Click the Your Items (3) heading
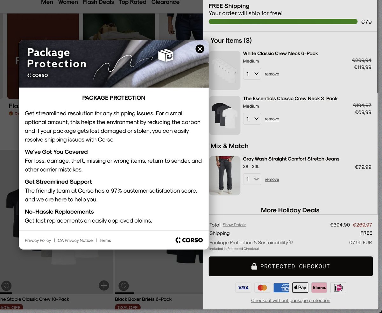The height and width of the screenshot is (313, 382). [x=231, y=40]
